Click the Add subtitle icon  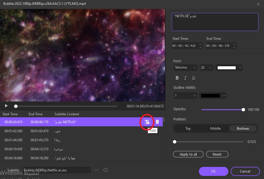(147, 122)
